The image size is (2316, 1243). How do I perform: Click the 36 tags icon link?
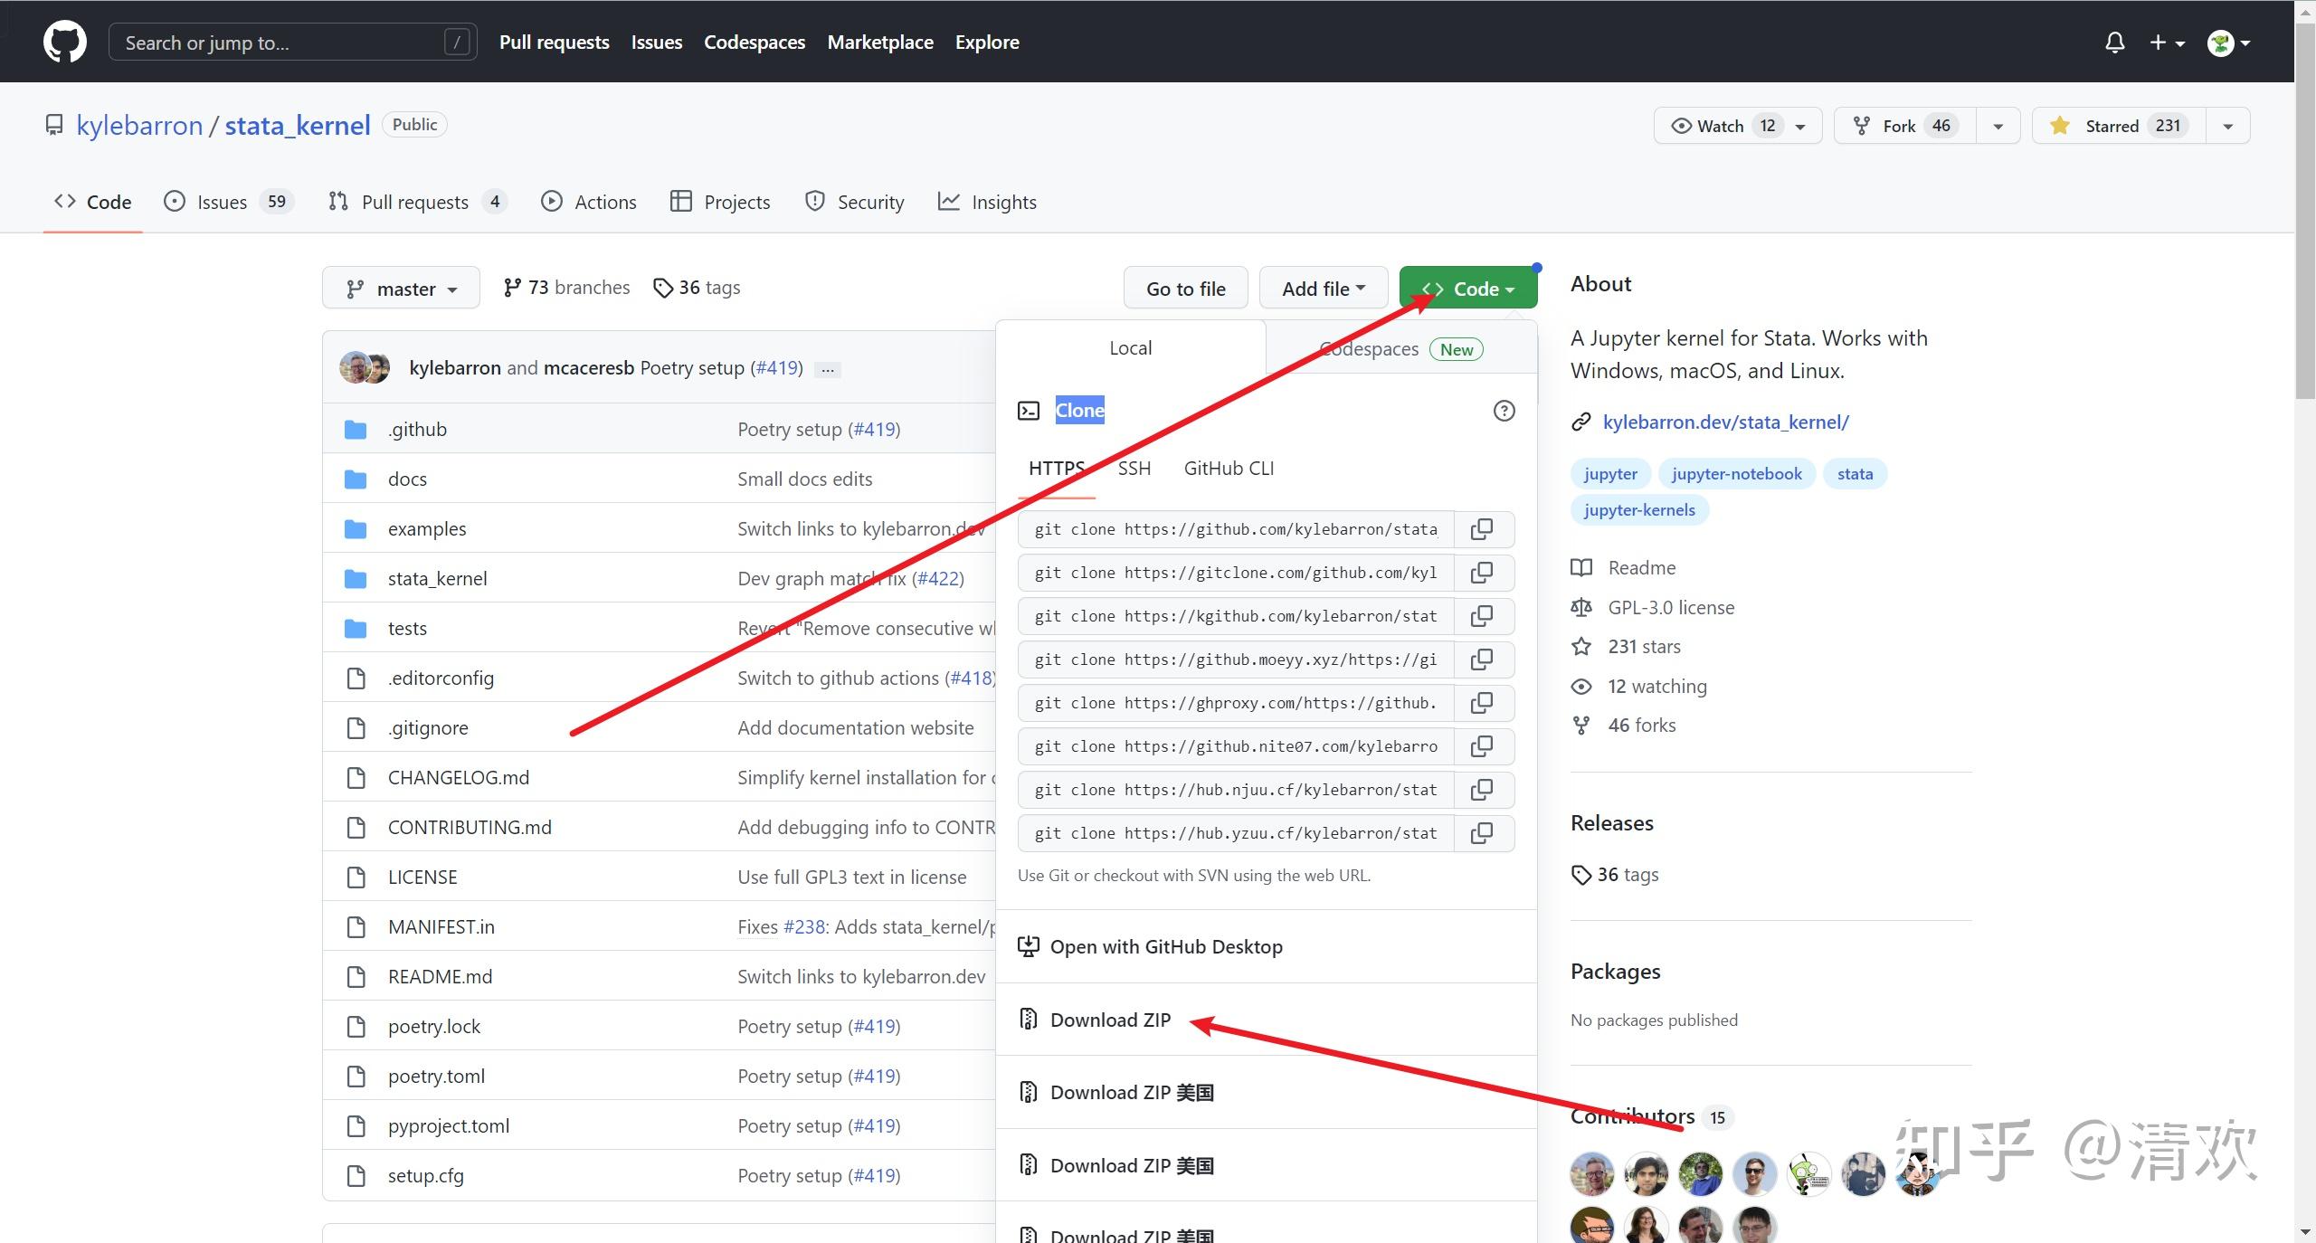697,288
